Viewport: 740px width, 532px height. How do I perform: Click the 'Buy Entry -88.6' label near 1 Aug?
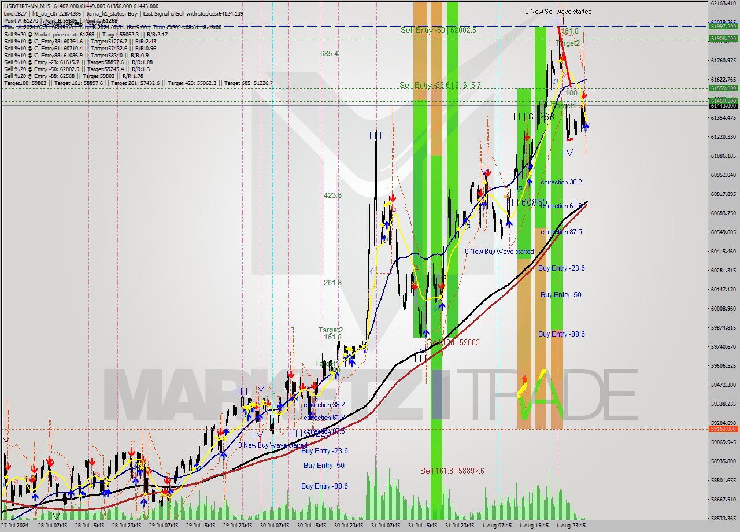point(561,334)
